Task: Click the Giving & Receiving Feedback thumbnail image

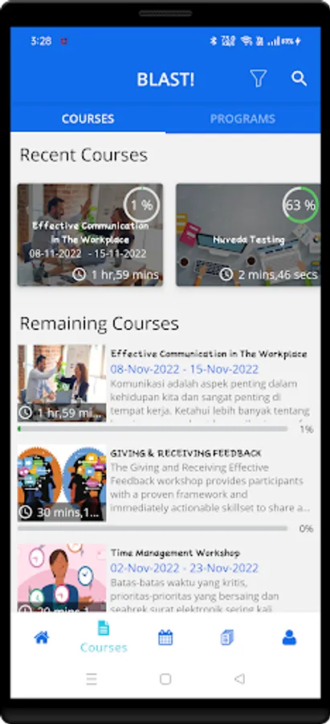Action: (62, 483)
